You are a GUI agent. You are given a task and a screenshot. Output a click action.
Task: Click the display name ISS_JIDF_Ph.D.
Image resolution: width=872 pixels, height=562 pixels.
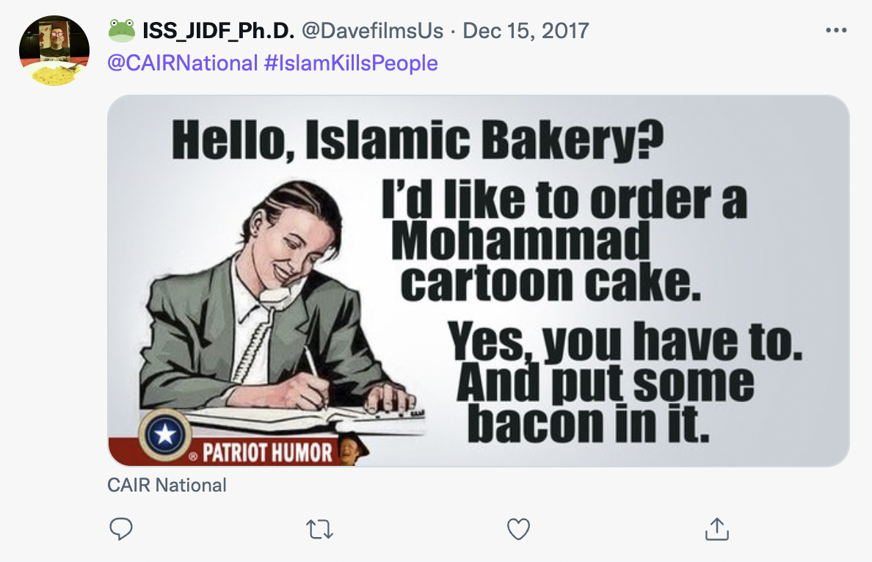219,31
